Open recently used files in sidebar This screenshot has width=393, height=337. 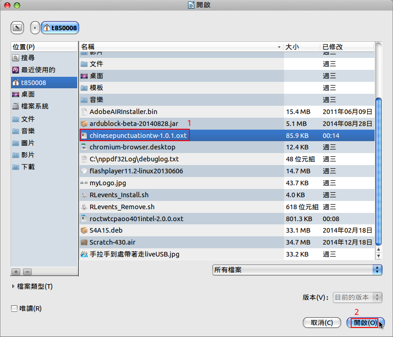[x=38, y=70]
